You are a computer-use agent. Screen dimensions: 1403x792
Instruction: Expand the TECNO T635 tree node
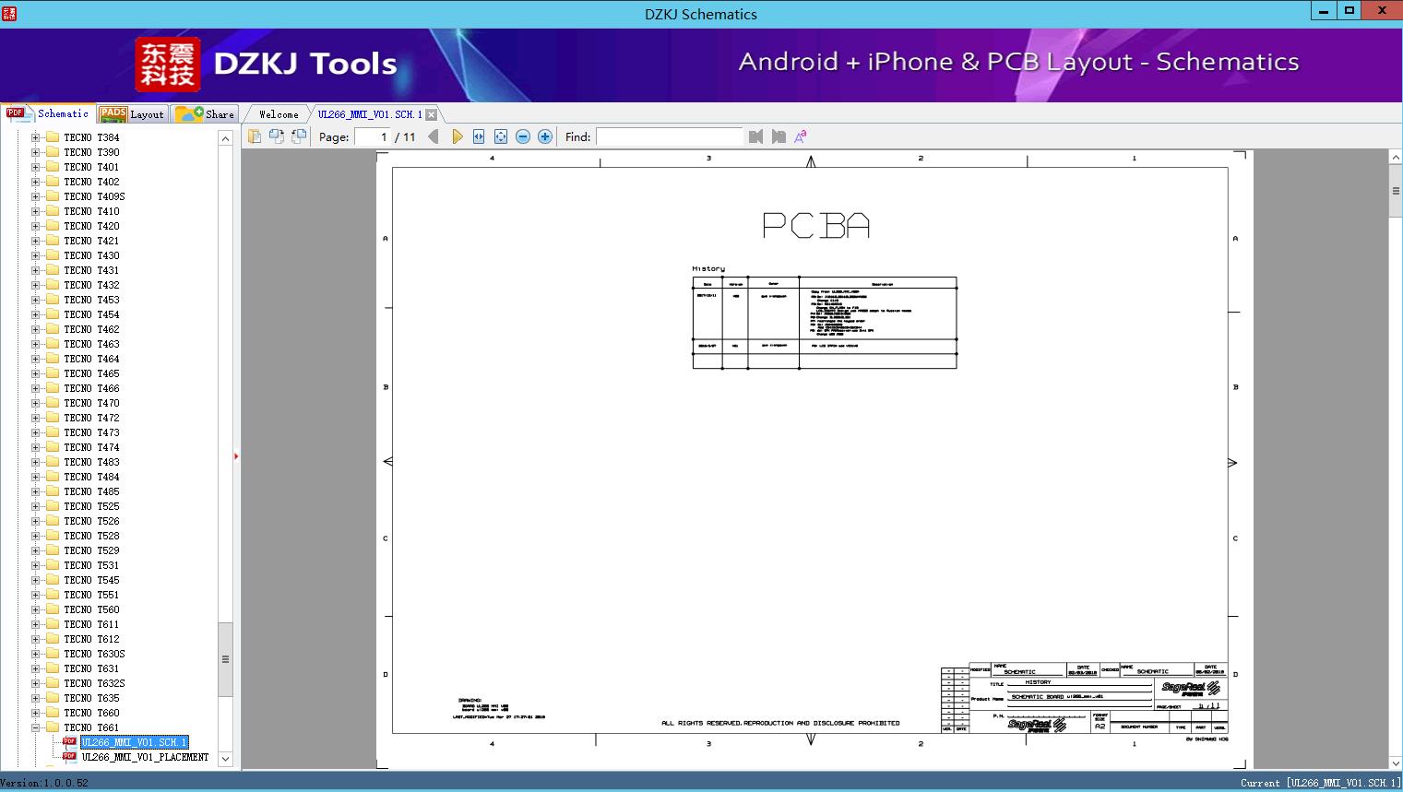[x=35, y=698]
